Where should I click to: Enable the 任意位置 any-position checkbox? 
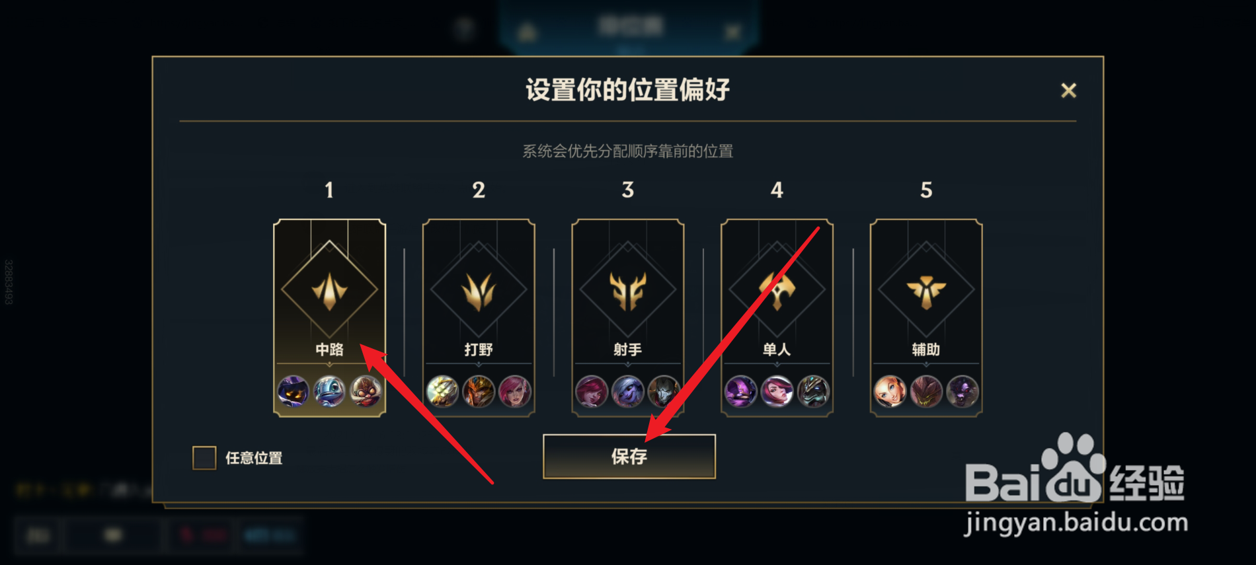pyautogui.click(x=204, y=457)
